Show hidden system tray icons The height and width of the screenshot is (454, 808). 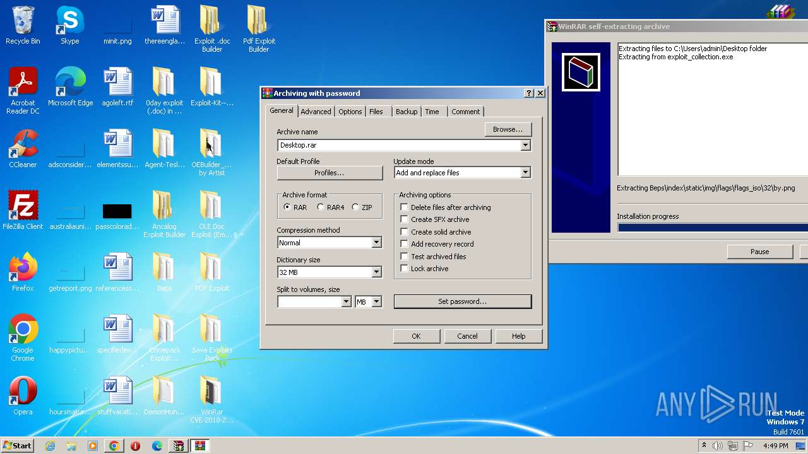coord(704,446)
